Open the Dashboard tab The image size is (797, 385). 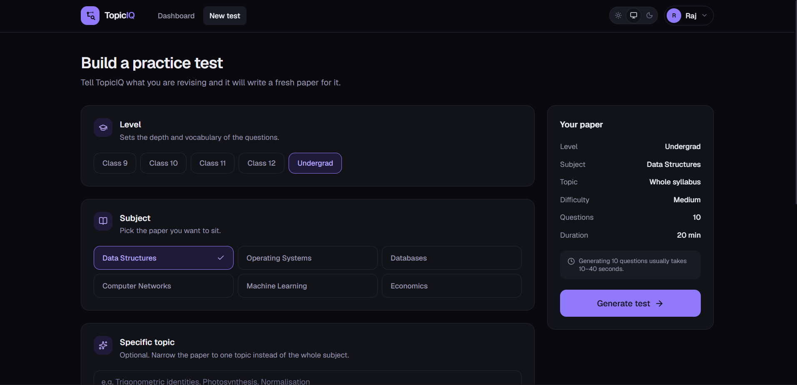point(176,16)
